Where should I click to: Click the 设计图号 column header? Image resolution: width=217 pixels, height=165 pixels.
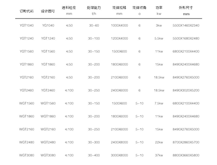pos(48,11)
